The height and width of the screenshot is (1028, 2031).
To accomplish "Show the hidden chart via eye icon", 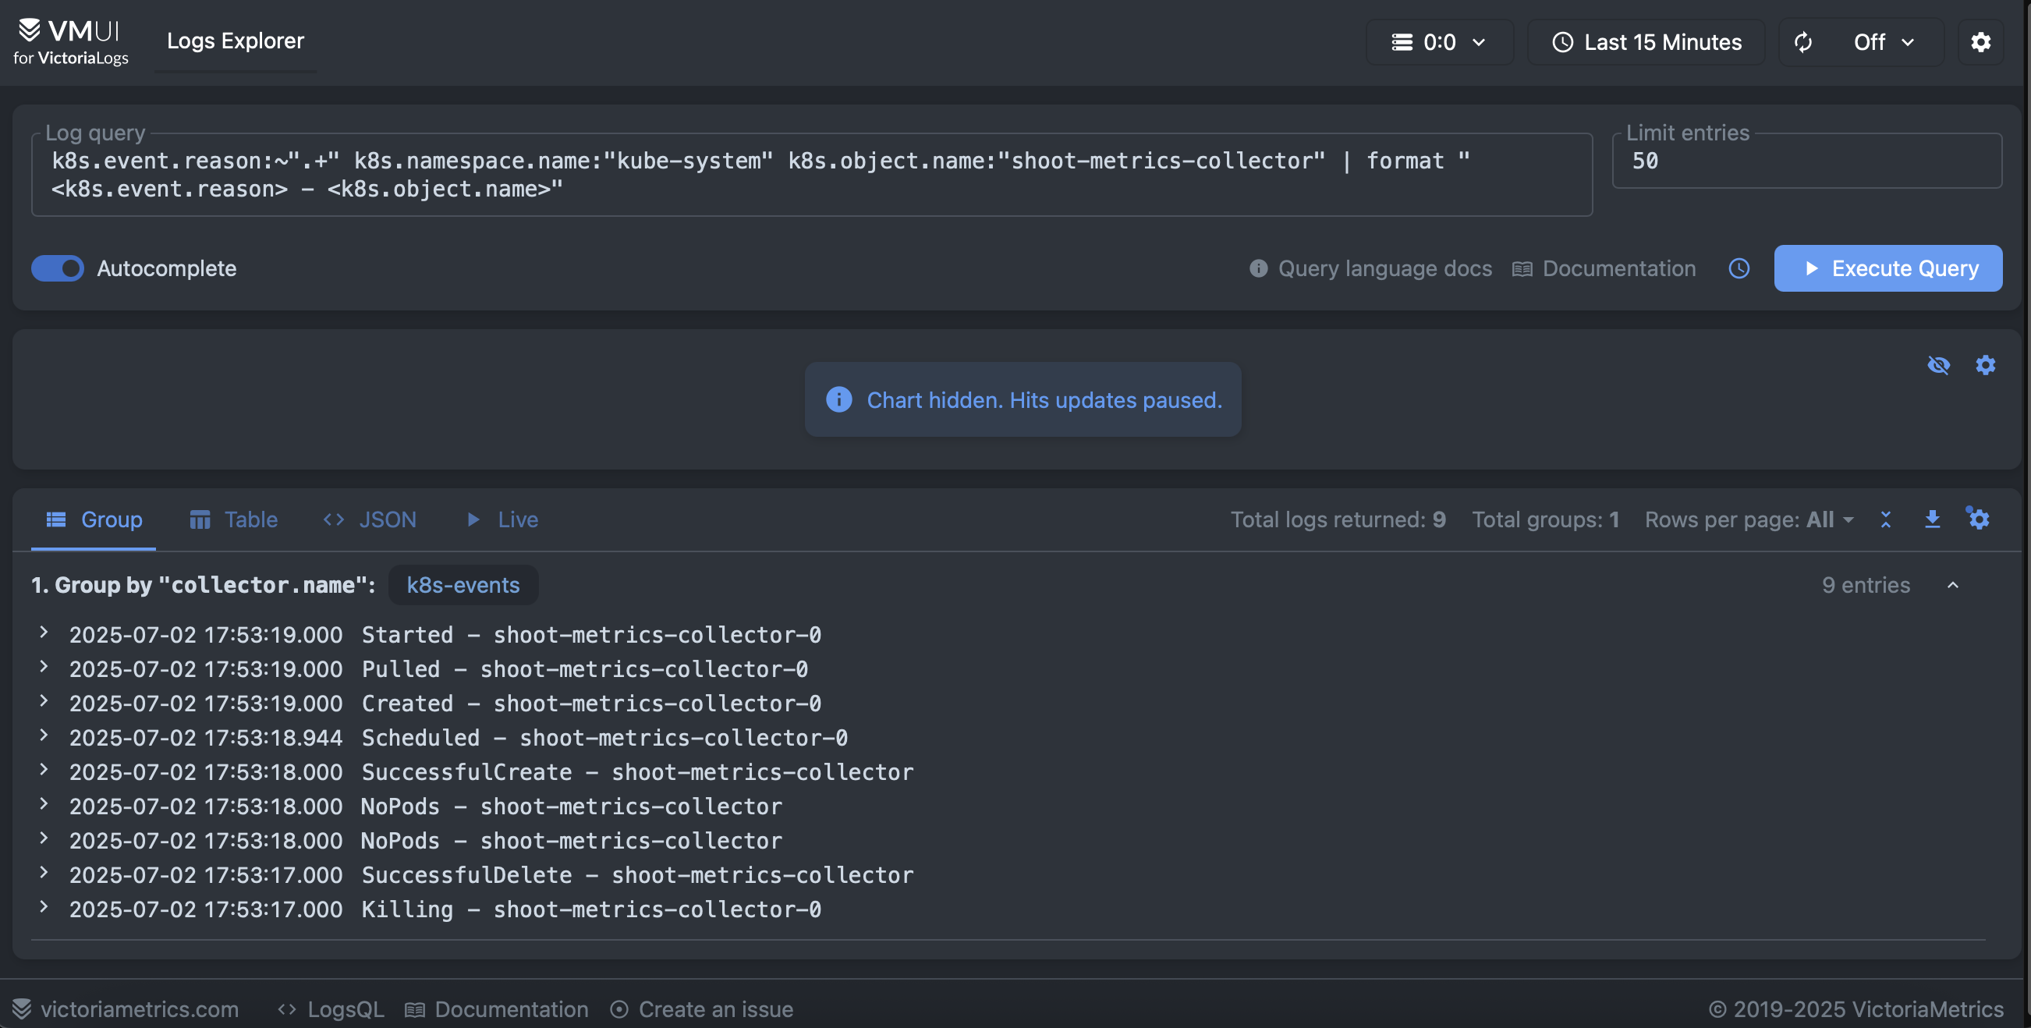I will [x=1938, y=365].
